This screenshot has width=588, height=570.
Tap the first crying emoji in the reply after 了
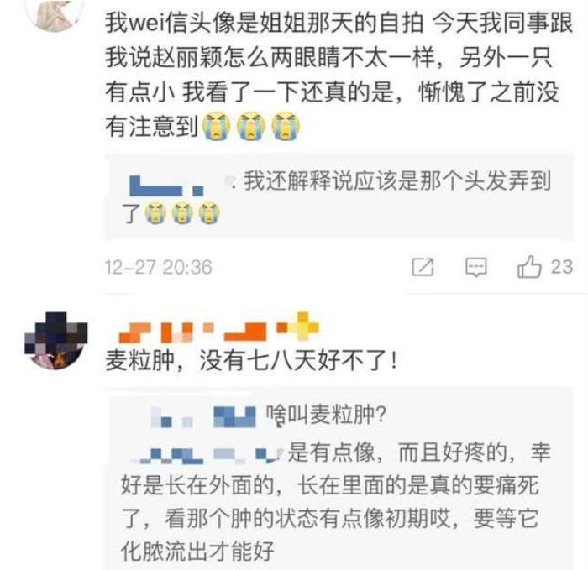click(x=155, y=213)
